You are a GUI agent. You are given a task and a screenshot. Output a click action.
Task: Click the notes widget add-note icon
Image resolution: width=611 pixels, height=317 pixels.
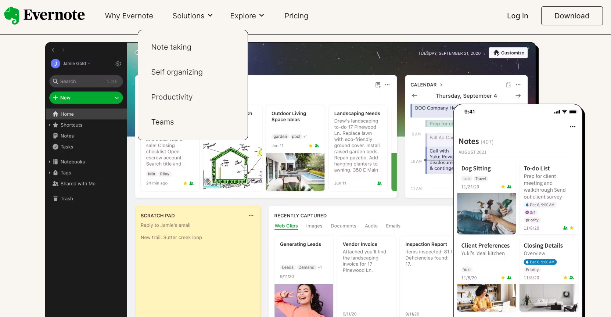(378, 85)
